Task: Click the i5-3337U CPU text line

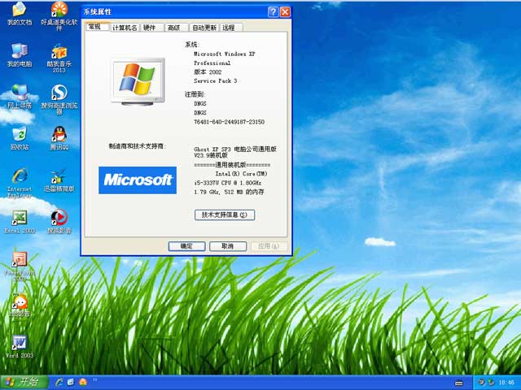Action: (228, 183)
